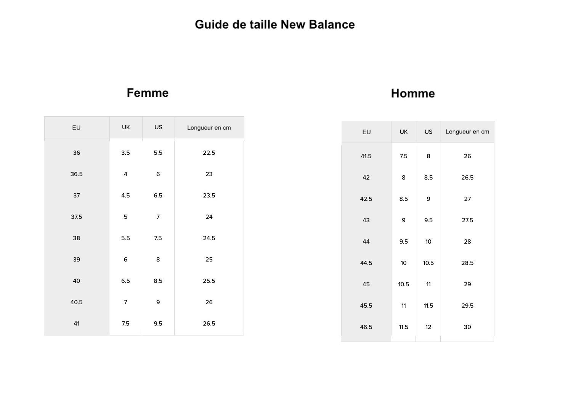This screenshot has width=576, height=414.
Task: Click EU size 40.5 in Femme table
Action: tap(76, 302)
